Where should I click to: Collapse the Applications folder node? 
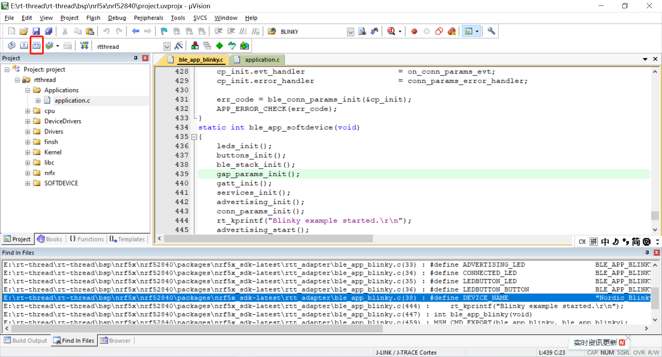click(28, 90)
